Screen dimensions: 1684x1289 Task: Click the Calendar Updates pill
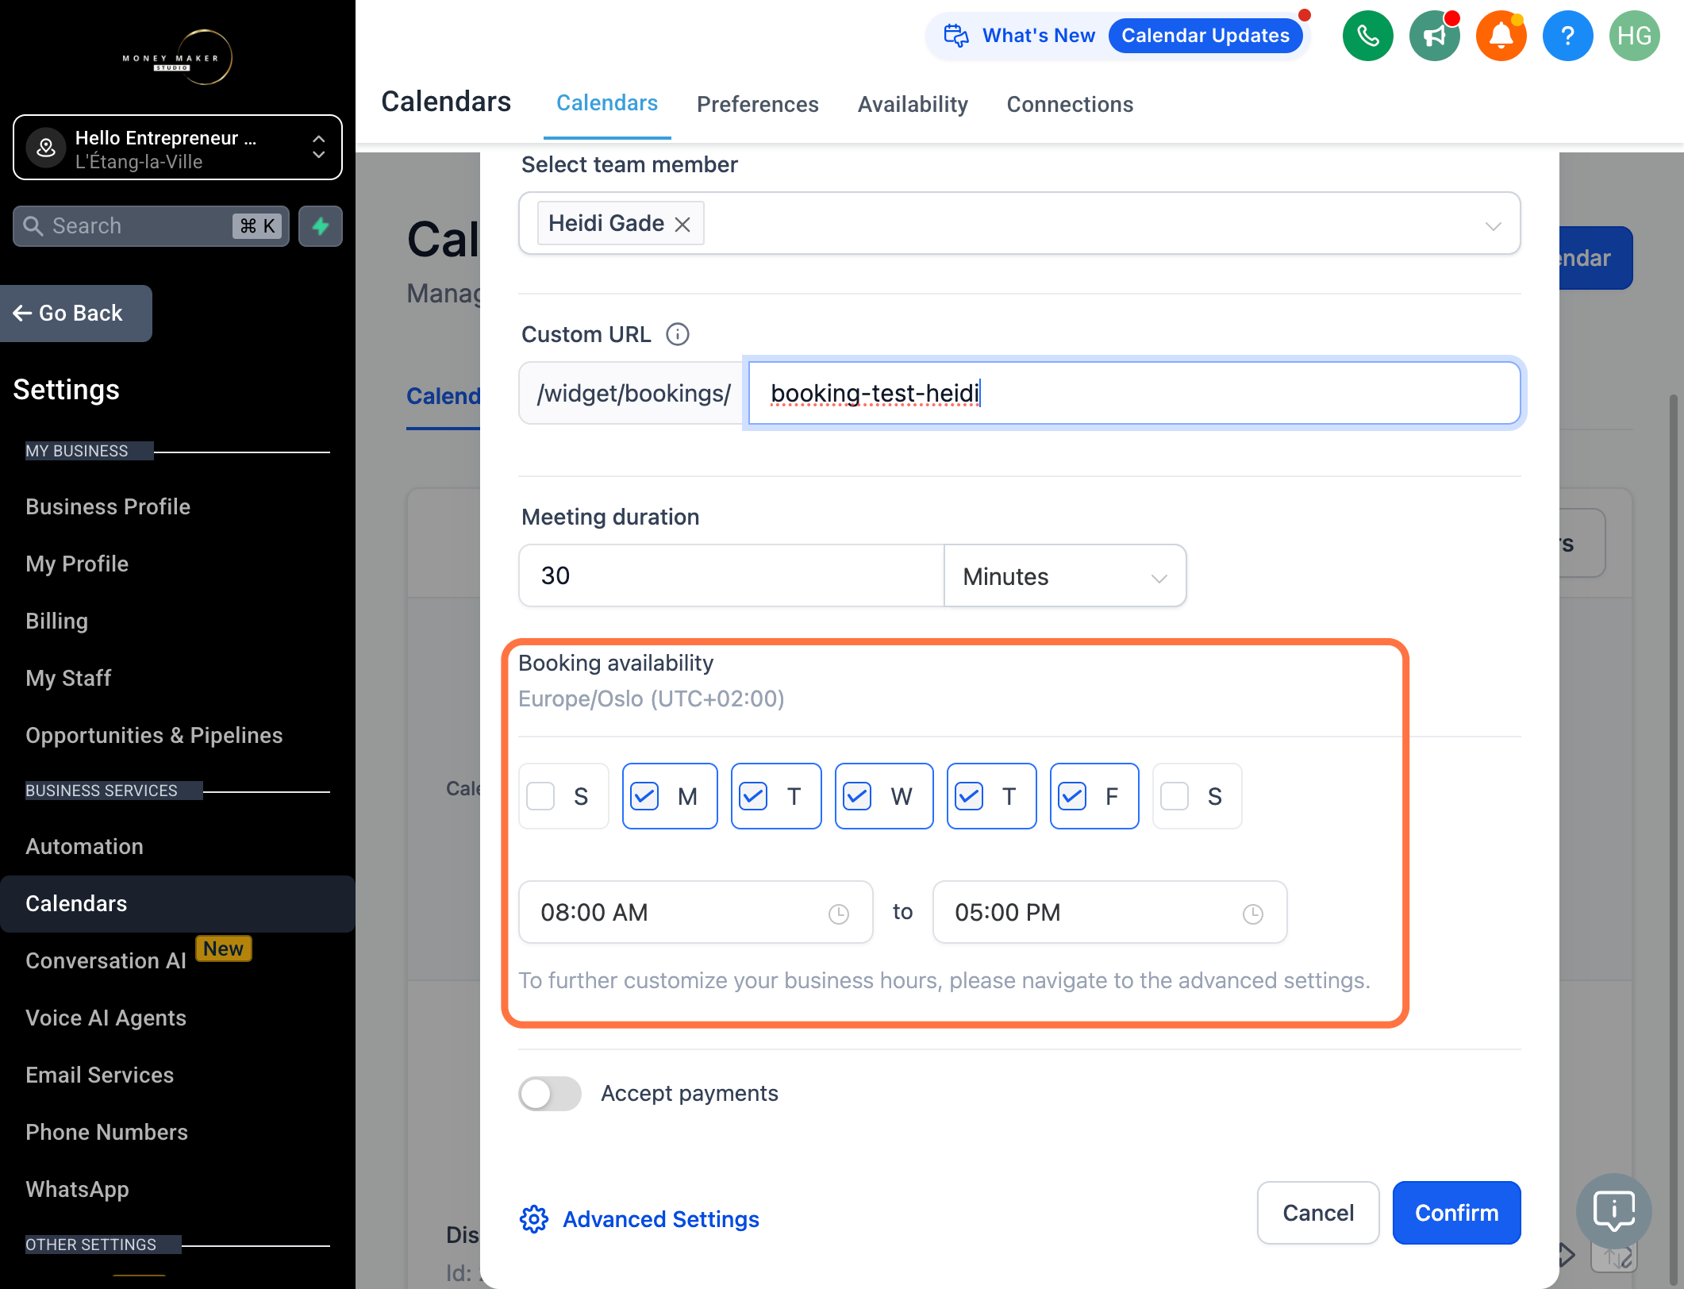(x=1205, y=36)
